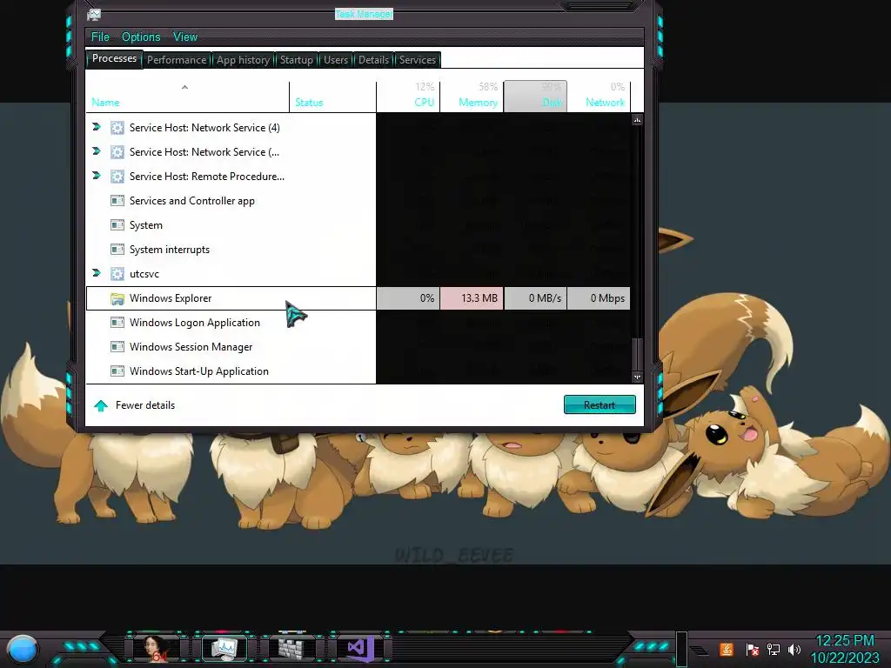Click Windows Explorer 0 Mbps network cell
This screenshot has height=668, width=891.
coord(599,298)
